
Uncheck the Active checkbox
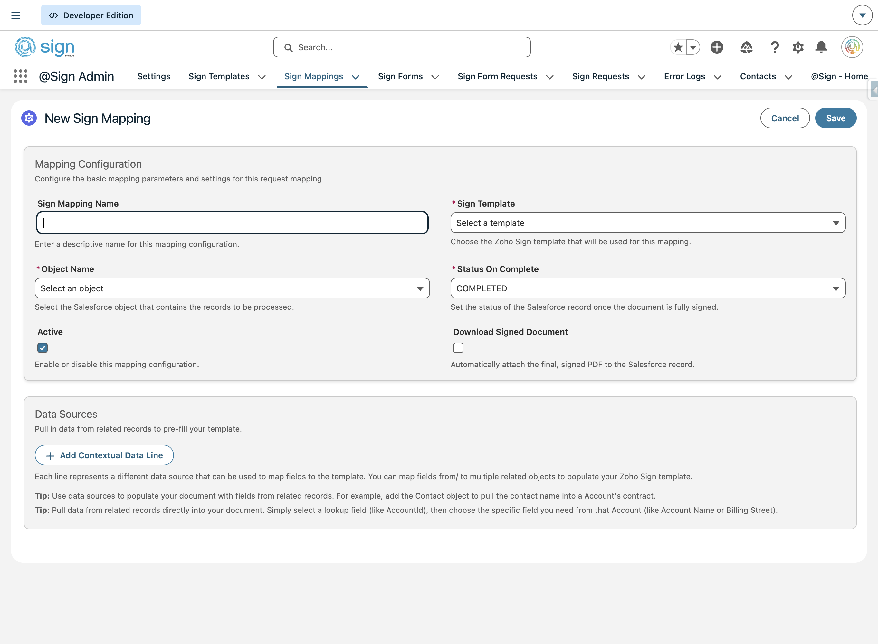[43, 348]
